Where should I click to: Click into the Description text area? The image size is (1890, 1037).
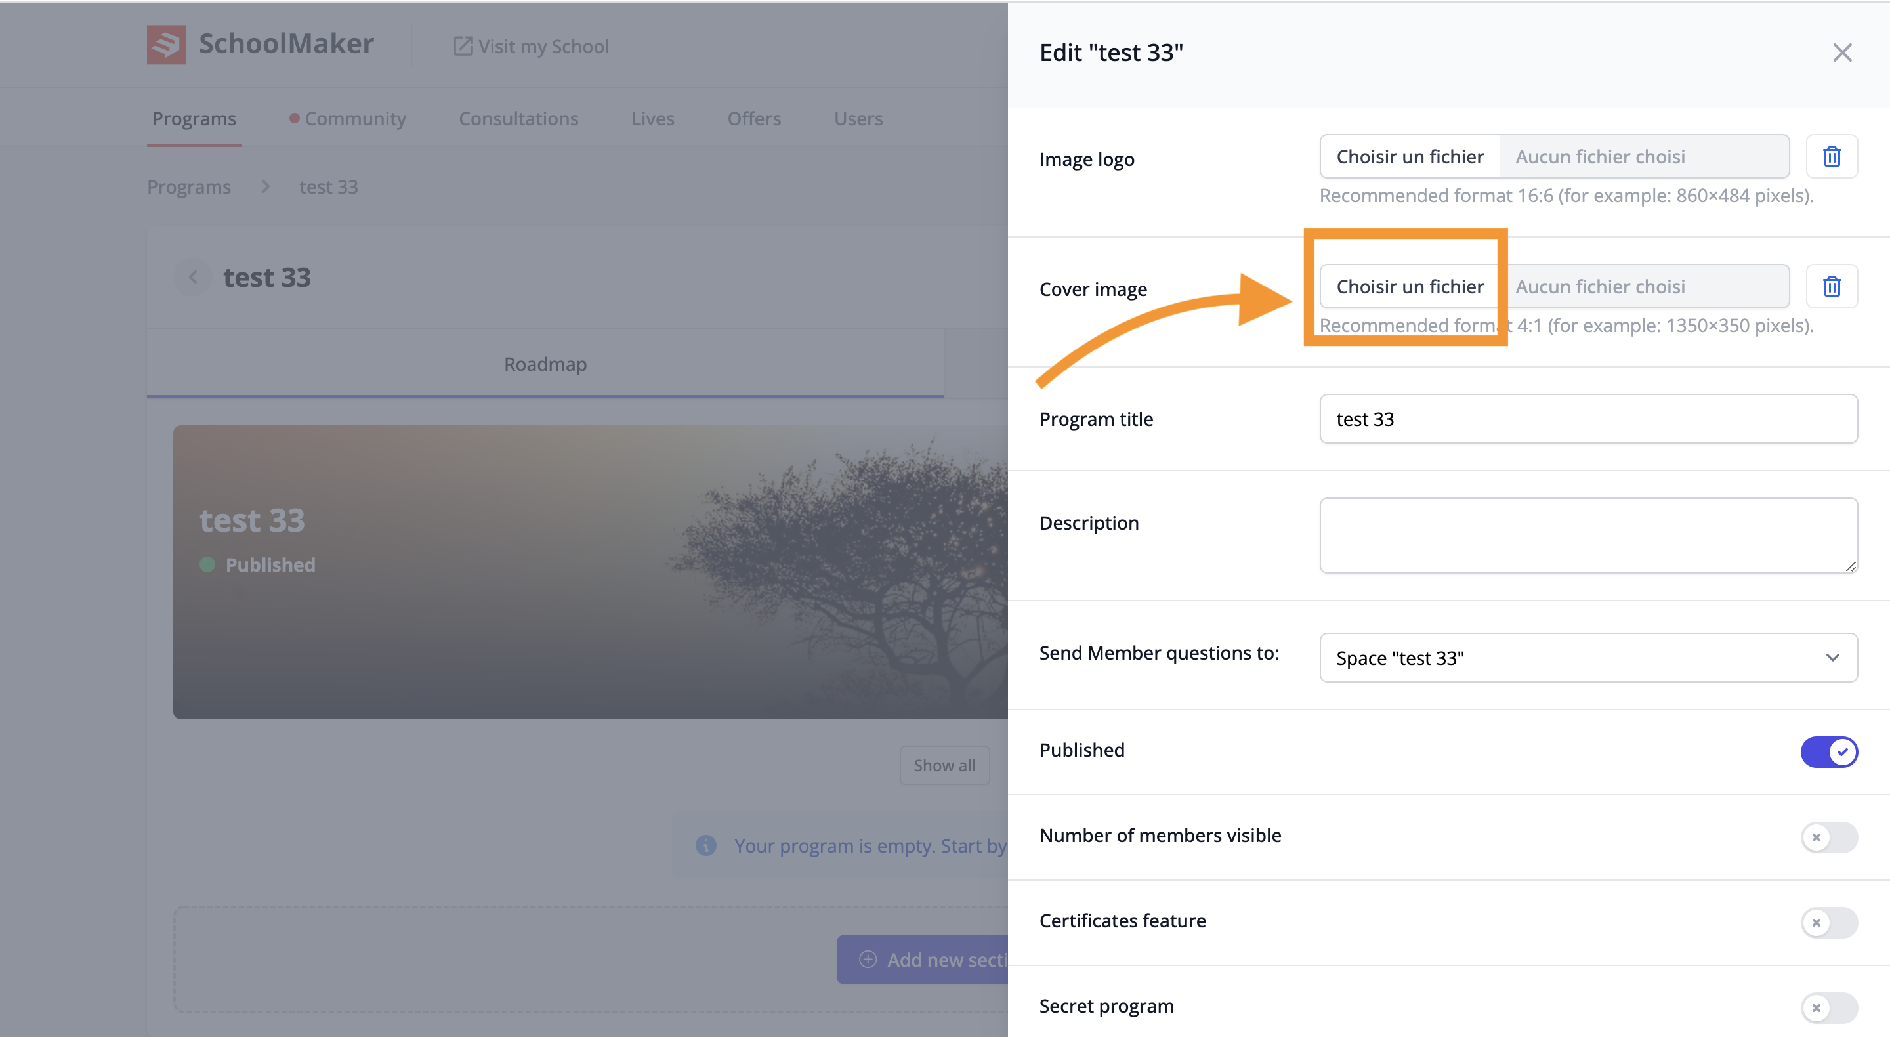coord(1588,536)
